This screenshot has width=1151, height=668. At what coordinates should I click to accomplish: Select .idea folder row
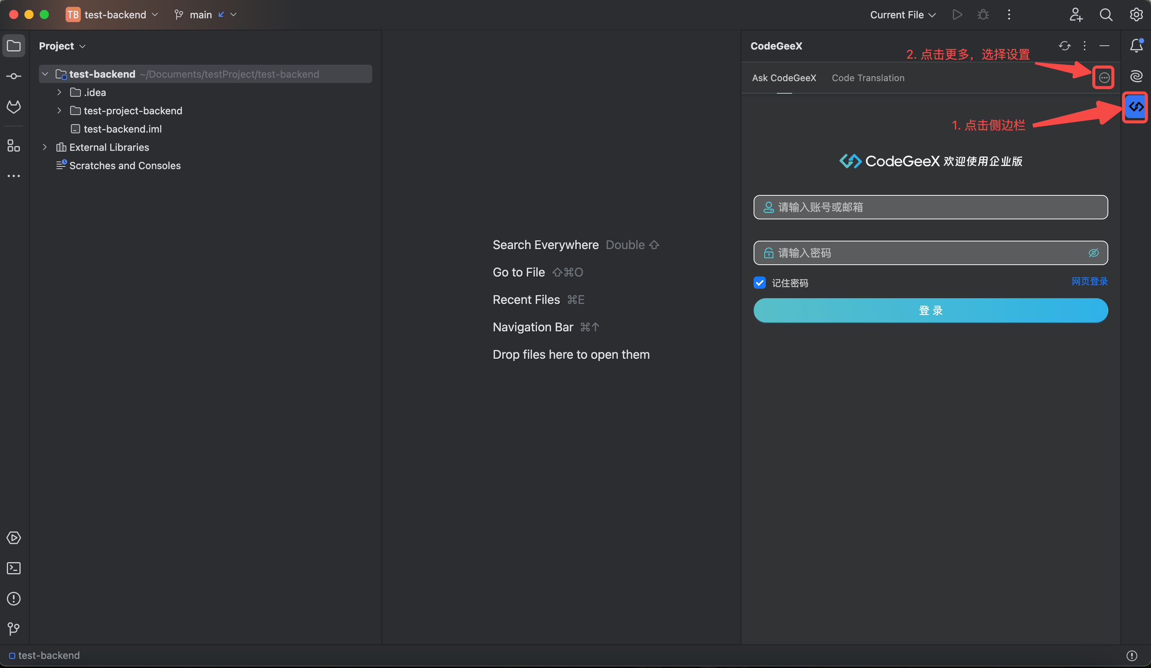coord(94,93)
